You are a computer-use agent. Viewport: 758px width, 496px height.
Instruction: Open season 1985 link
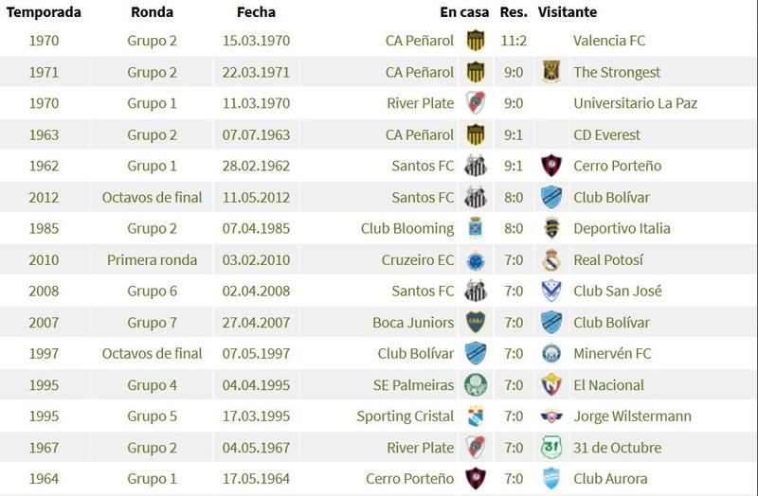pos(44,228)
